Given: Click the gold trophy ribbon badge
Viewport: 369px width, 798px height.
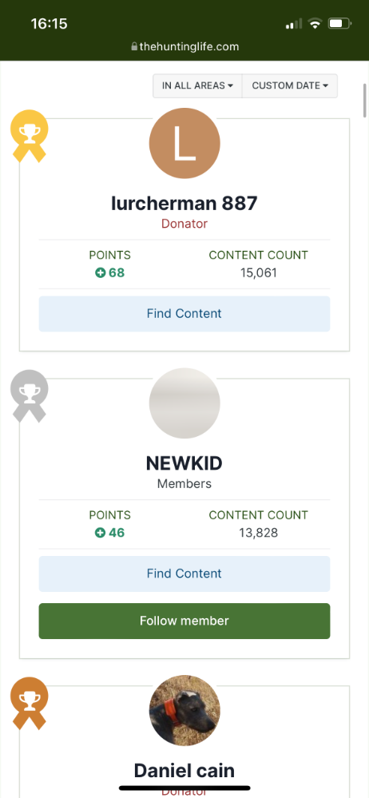Looking at the screenshot, I should [30, 136].
